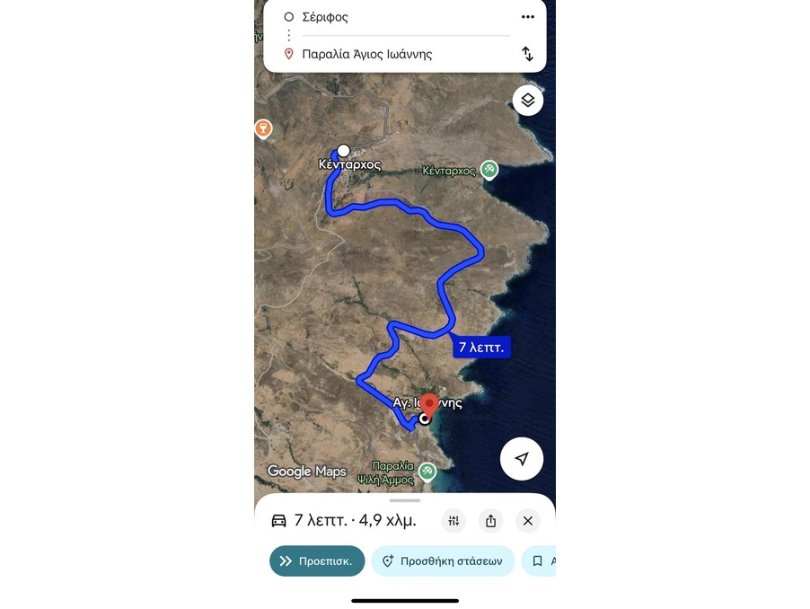
Task: Expand the bottom sheet drag handle
Action: click(x=405, y=500)
